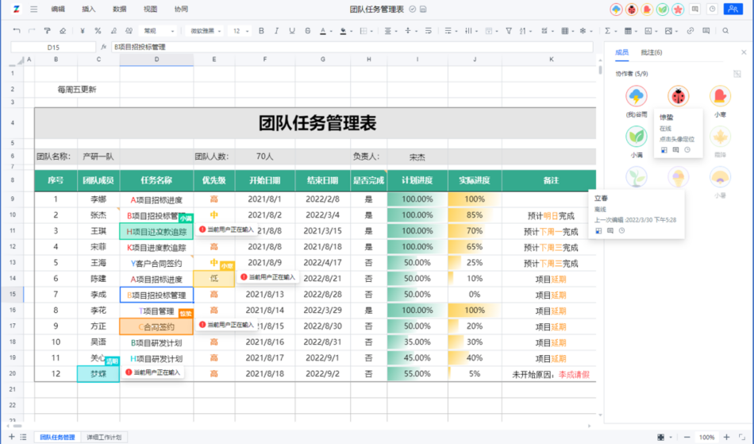754x444 pixels.
Task: Select cell C合同签约
Action: tap(156, 326)
